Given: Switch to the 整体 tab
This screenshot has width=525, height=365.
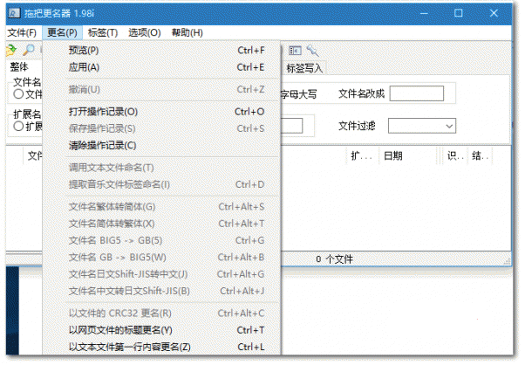Looking at the screenshot, I should [x=19, y=66].
